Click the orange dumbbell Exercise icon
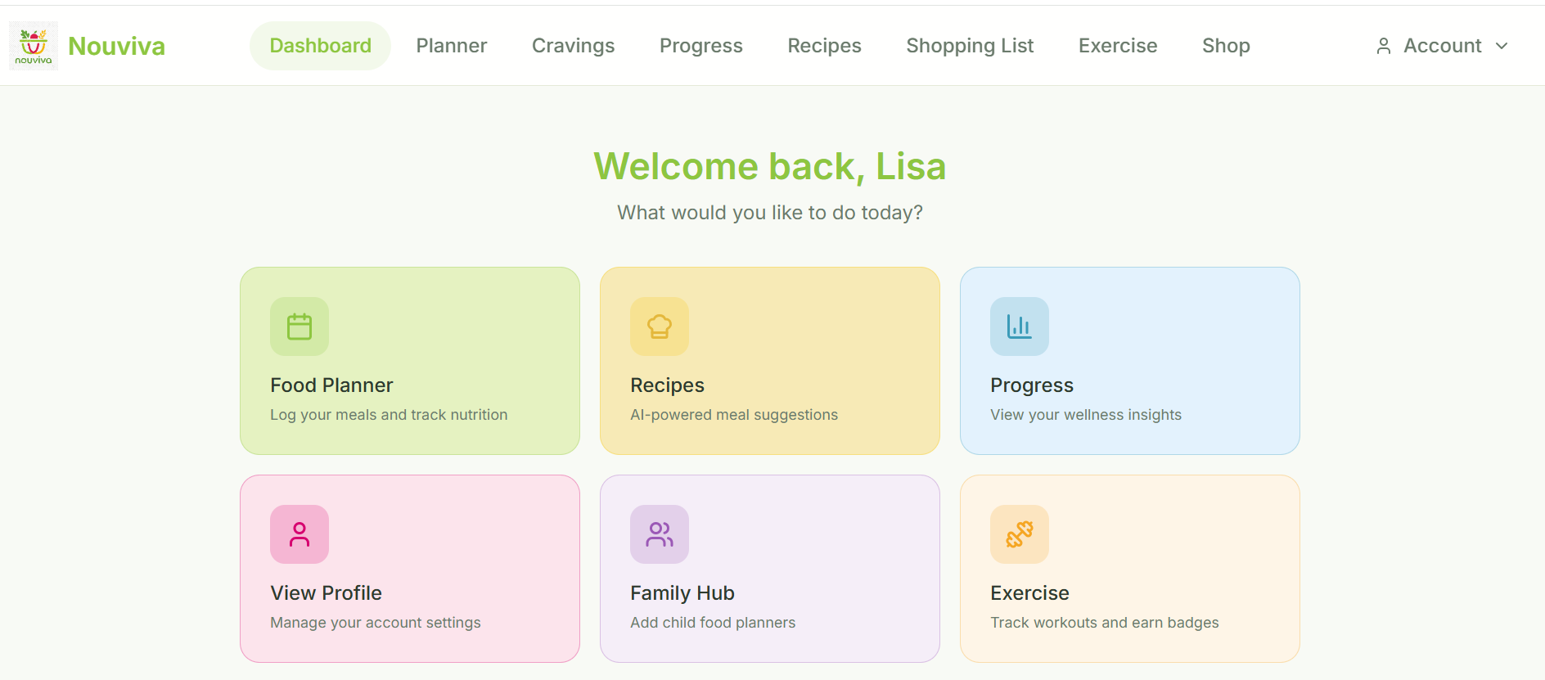 coord(1020,534)
